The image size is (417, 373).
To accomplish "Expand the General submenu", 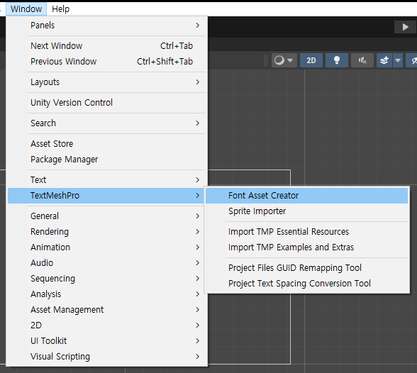I will [106, 216].
